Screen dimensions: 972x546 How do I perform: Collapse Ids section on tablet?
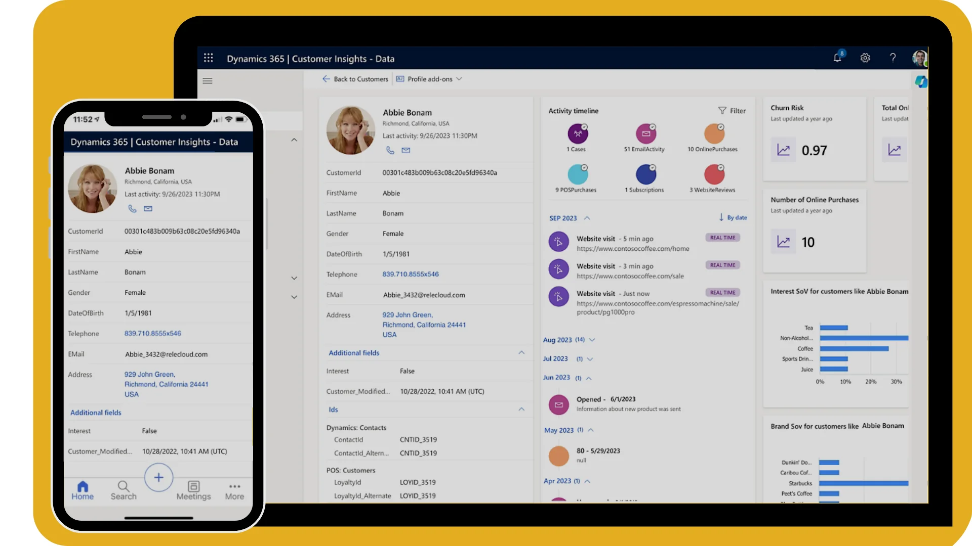pos(521,409)
